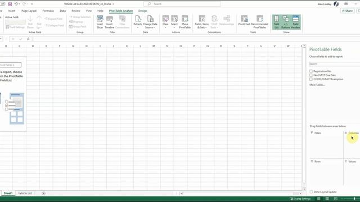Select column M header

(154, 46)
